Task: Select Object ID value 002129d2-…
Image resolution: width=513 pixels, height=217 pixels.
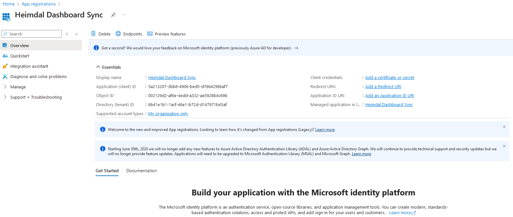Action: [x=188, y=96]
